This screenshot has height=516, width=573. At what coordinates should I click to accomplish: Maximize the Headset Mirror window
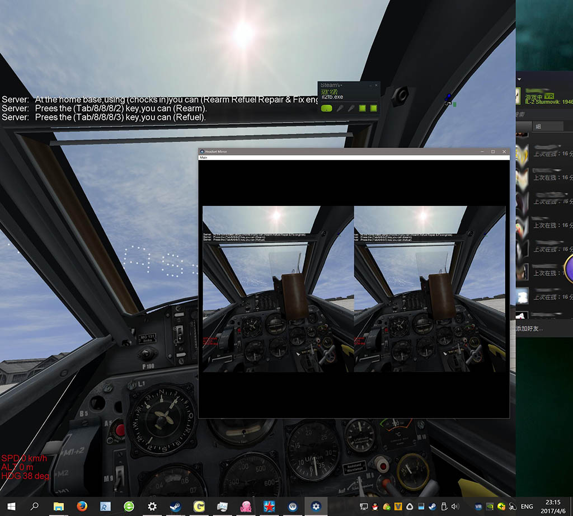coord(493,151)
